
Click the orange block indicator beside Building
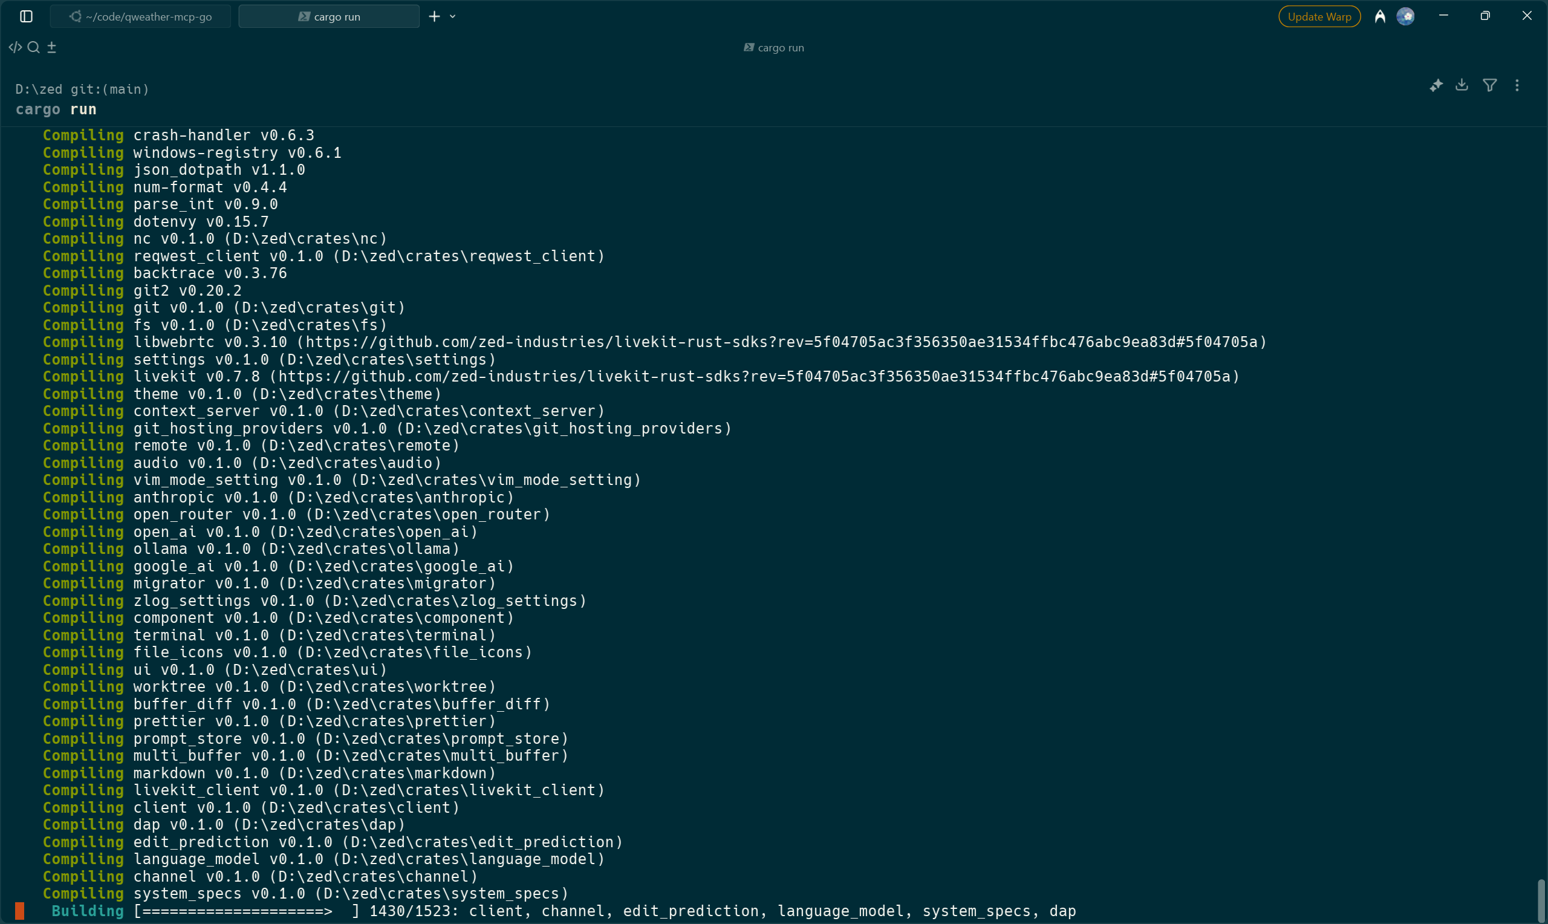tap(19, 911)
